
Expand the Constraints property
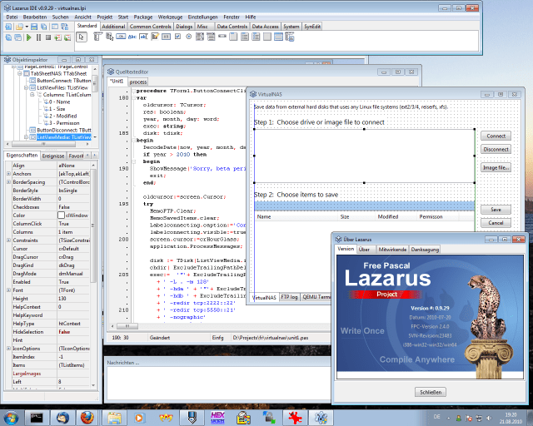tap(8, 240)
